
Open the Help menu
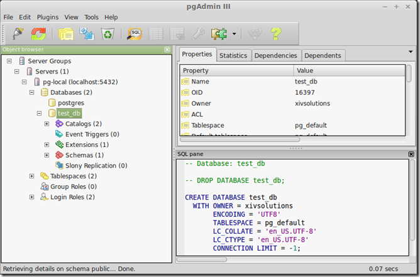pyautogui.click(x=111, y=17)
